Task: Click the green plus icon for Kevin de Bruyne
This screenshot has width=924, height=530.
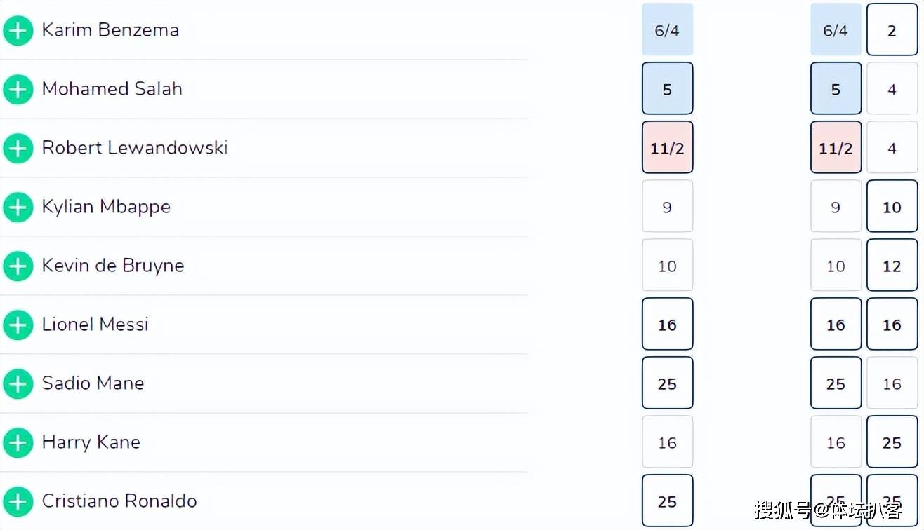Action: (x=18, y=266)
